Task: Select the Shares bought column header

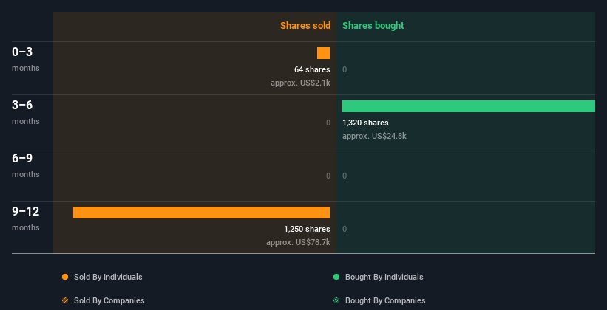Action: coord(373,26)
